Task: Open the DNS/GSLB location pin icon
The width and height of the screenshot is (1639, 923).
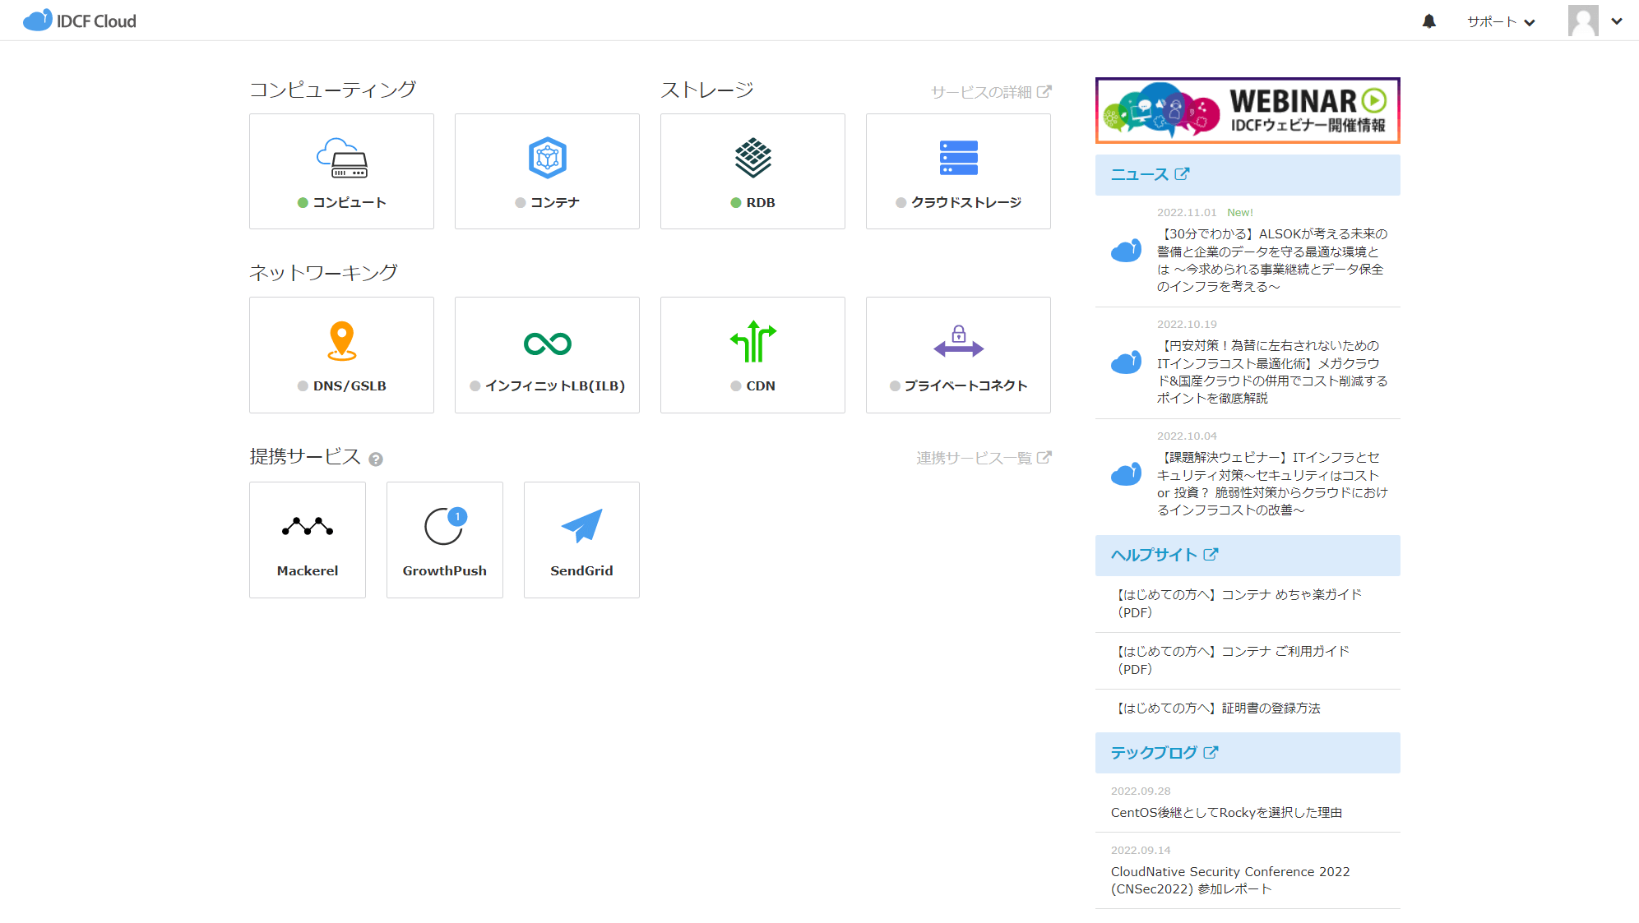Action: (x=341, y=341)
